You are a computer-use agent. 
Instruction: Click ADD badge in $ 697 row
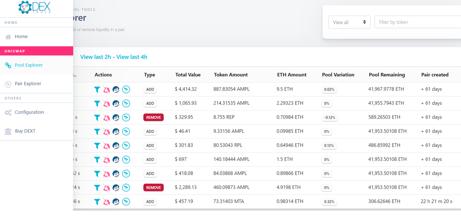[x=150, y=159]
